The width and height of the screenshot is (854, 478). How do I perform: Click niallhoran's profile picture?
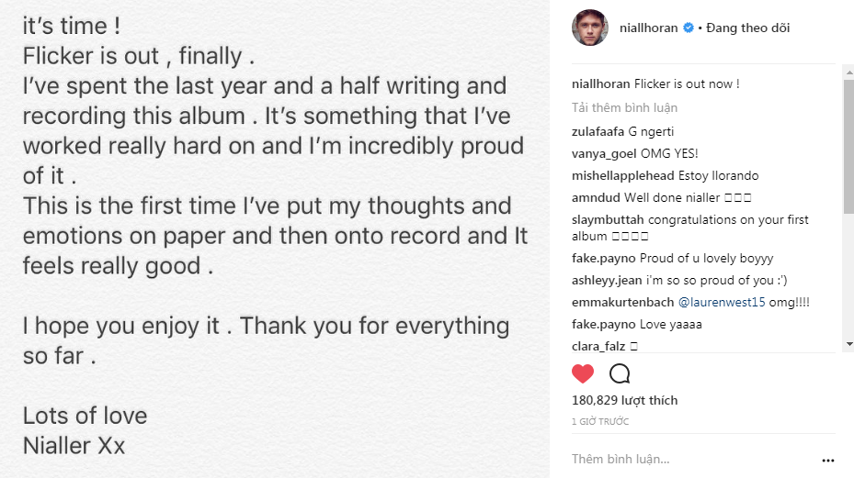click(x=590, y=28)
